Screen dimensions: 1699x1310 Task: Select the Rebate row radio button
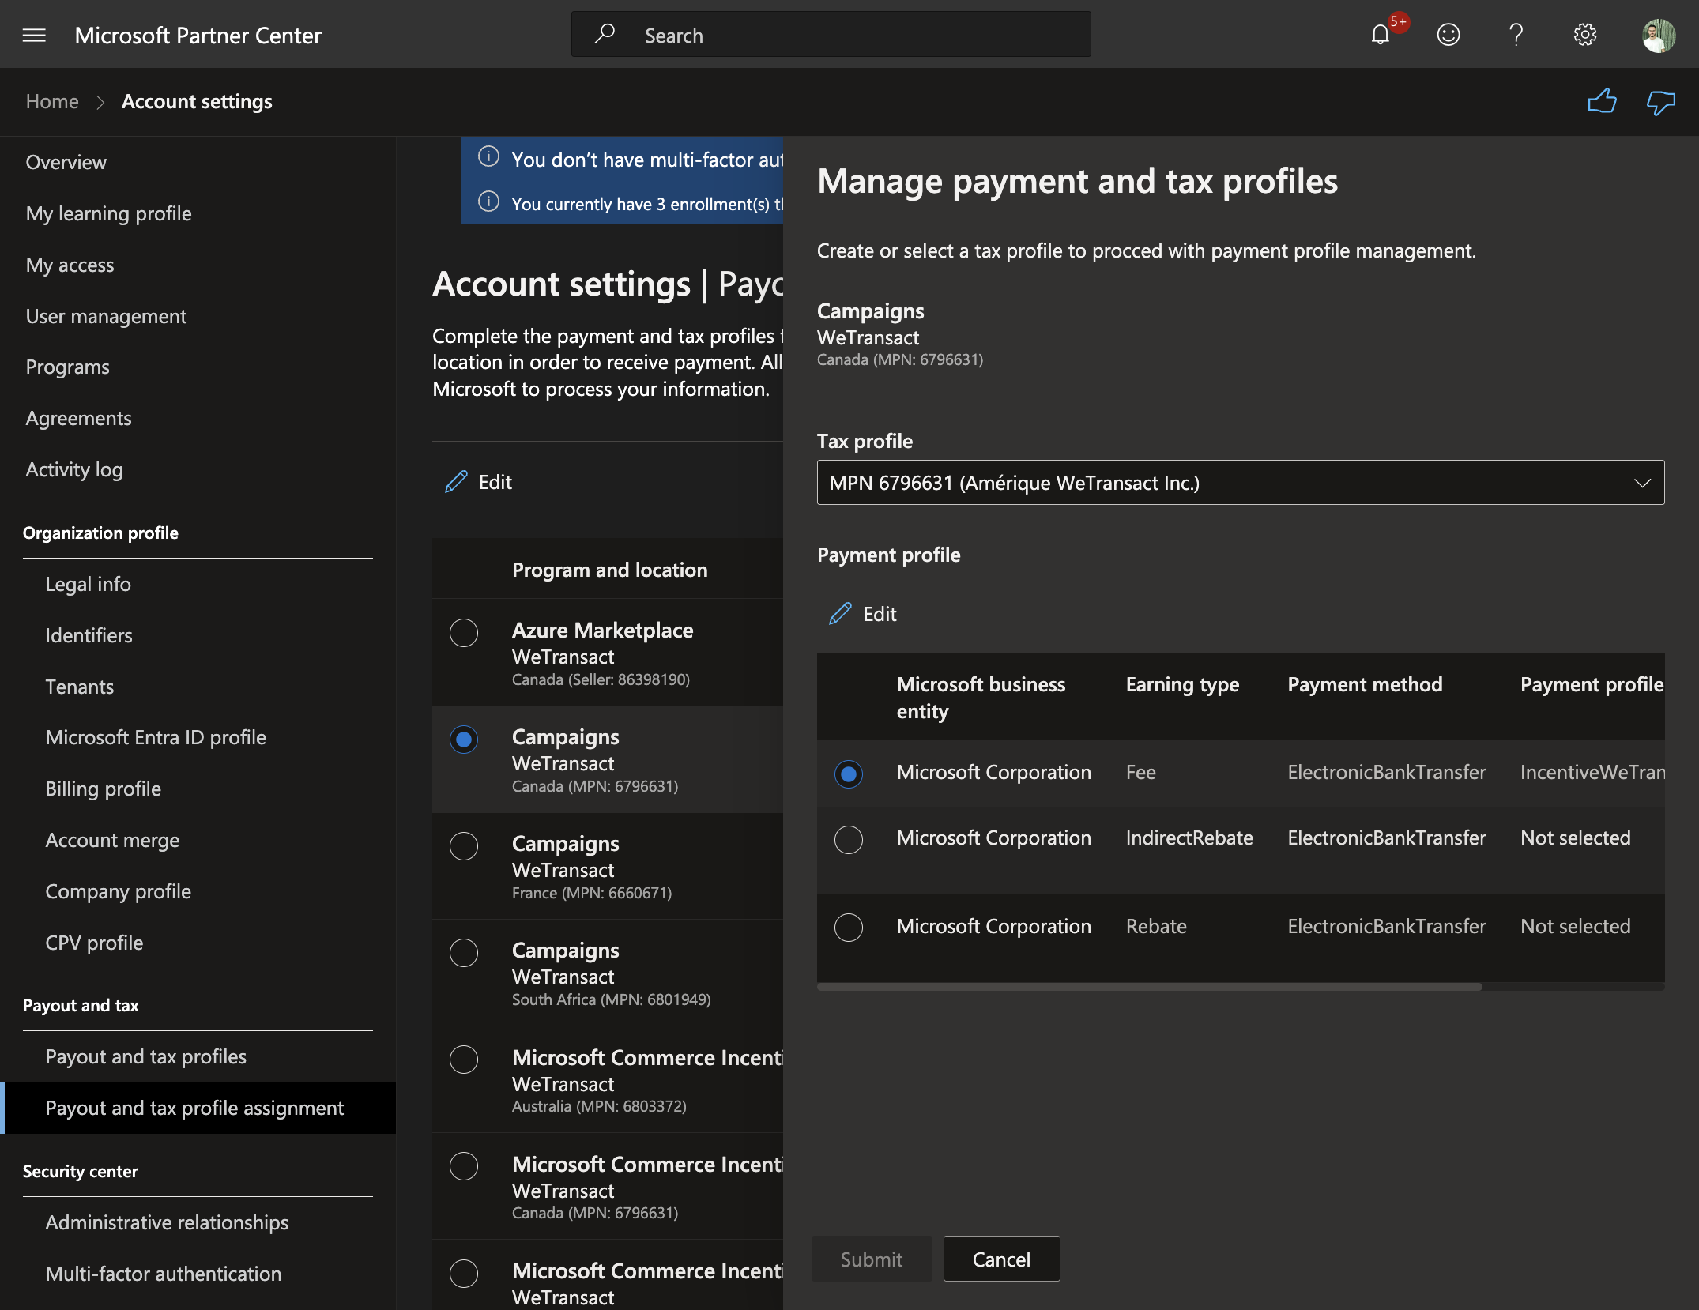849,928
